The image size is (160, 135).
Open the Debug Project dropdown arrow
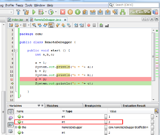(46, 12)
